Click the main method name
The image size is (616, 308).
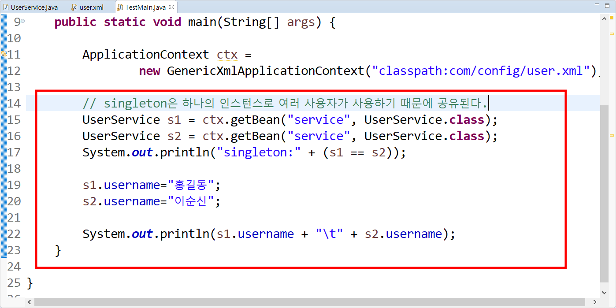202,22
